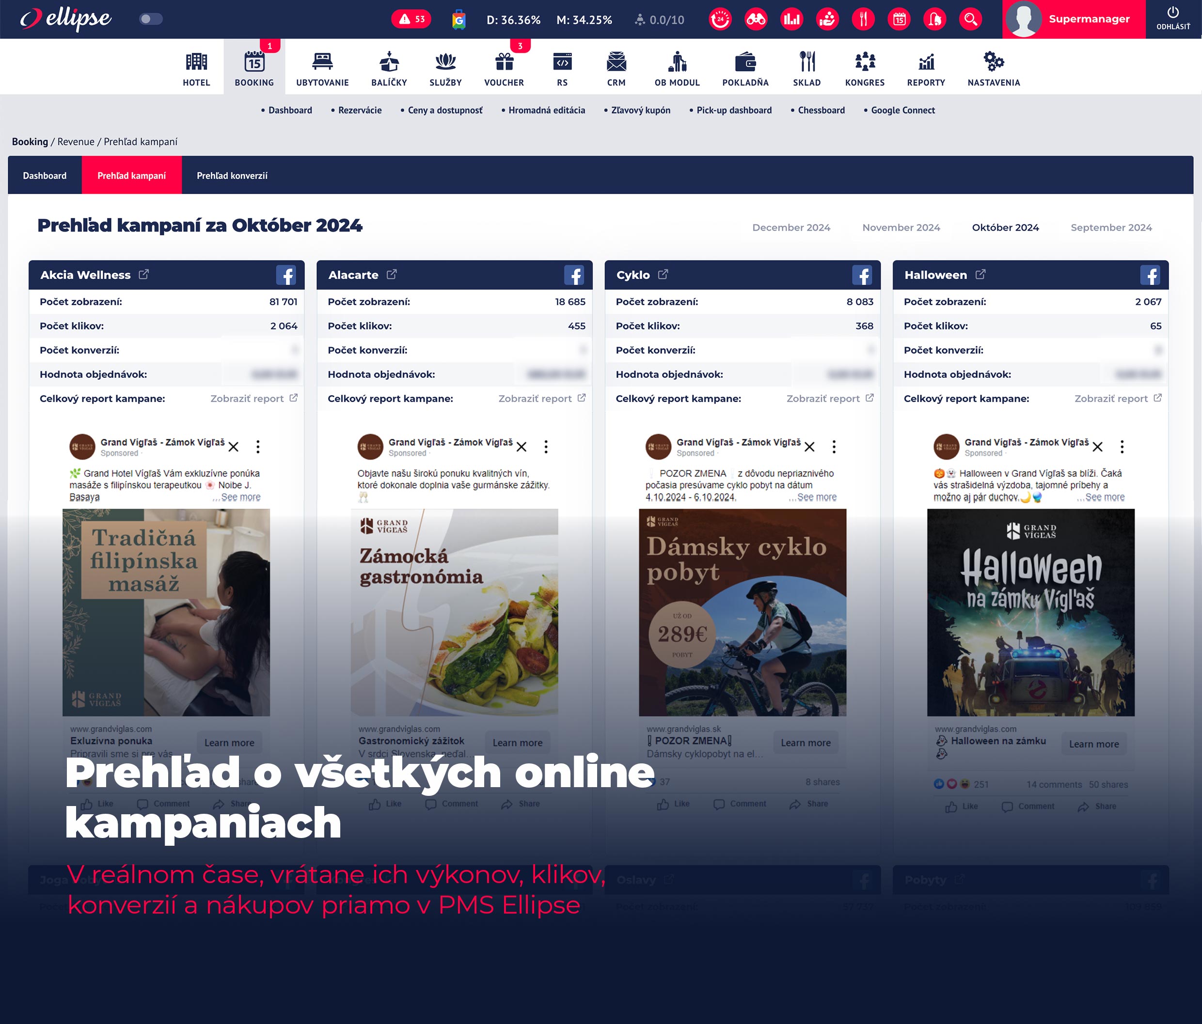
Task: Open the restaurant cutlery icon in top bar
Action: (863, 19)
